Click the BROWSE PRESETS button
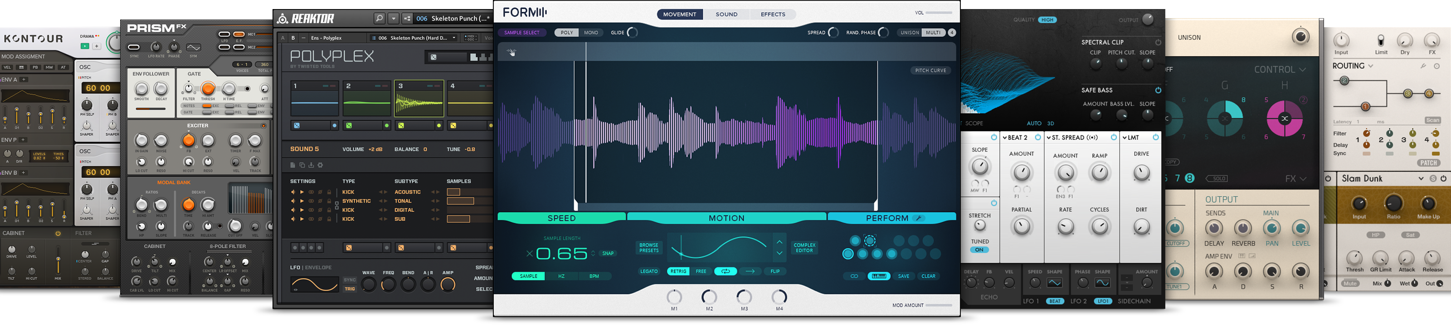The image size is (1451, 336). coord(649,248)
